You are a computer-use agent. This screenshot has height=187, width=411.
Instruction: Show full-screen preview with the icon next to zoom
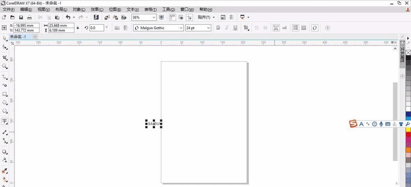coord(162,17)
